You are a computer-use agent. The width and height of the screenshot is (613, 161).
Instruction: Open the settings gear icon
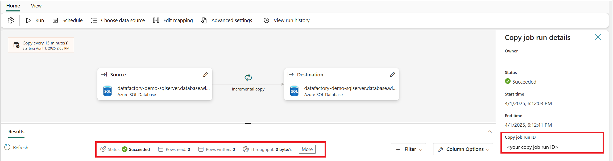click(11, 20)
